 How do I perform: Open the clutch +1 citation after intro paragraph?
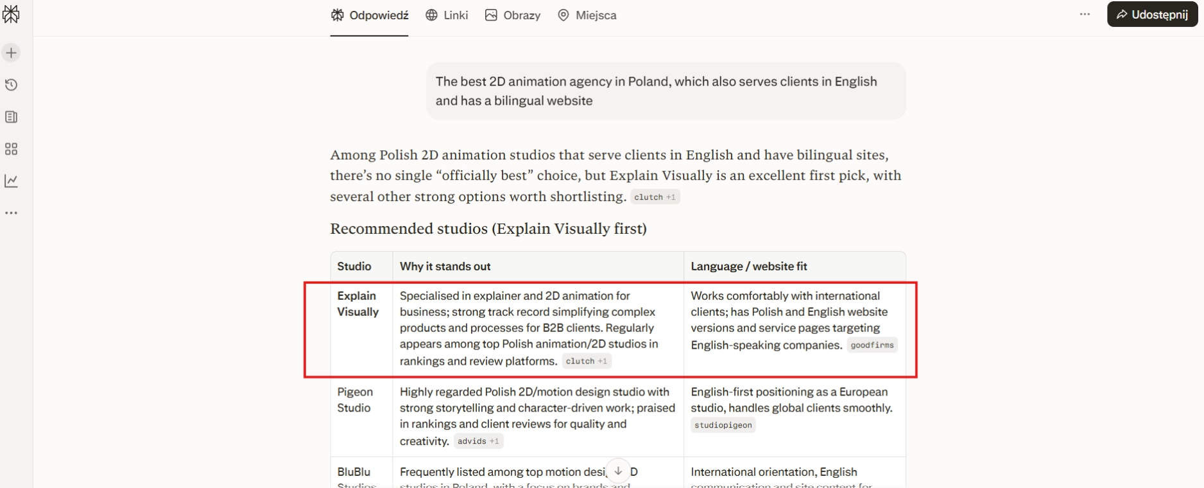(654, 197)
